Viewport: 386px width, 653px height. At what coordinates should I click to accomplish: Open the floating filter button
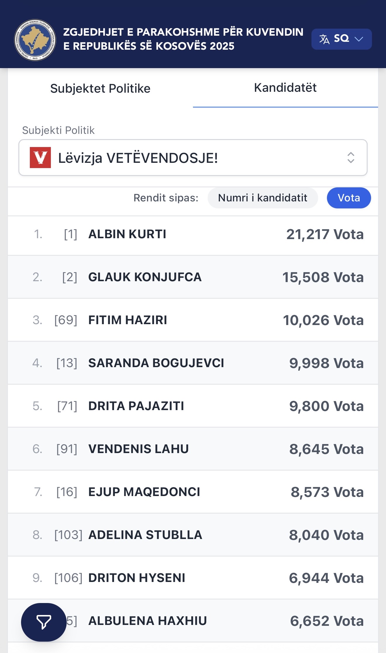[44, 622]
